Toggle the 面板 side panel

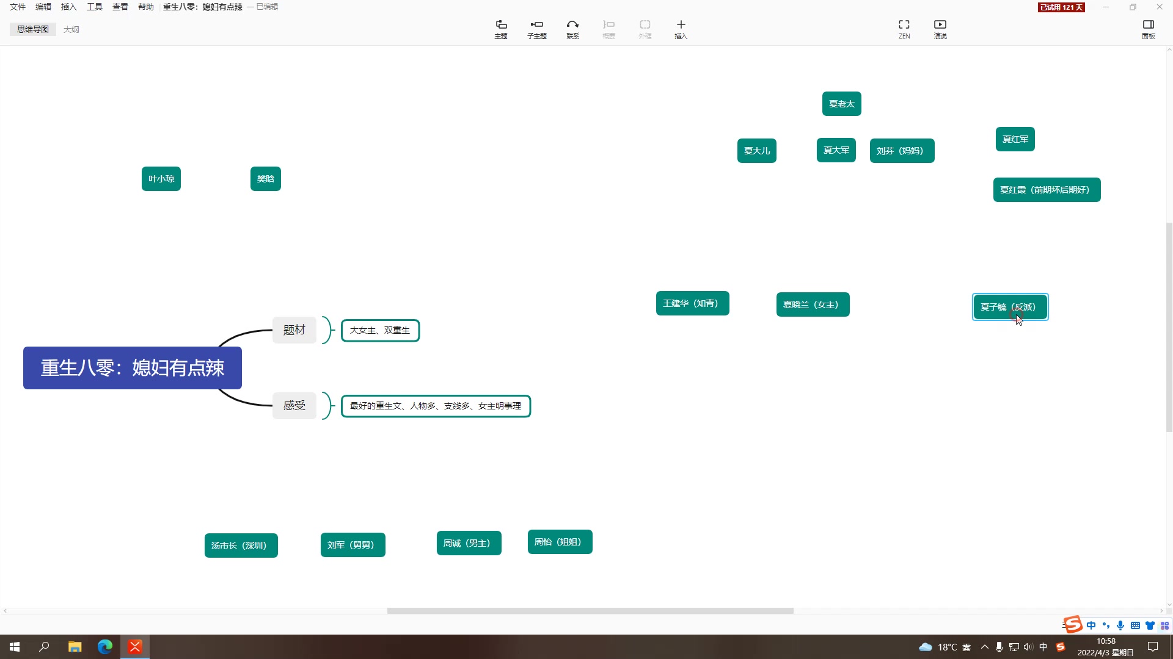pos(1149,29)
